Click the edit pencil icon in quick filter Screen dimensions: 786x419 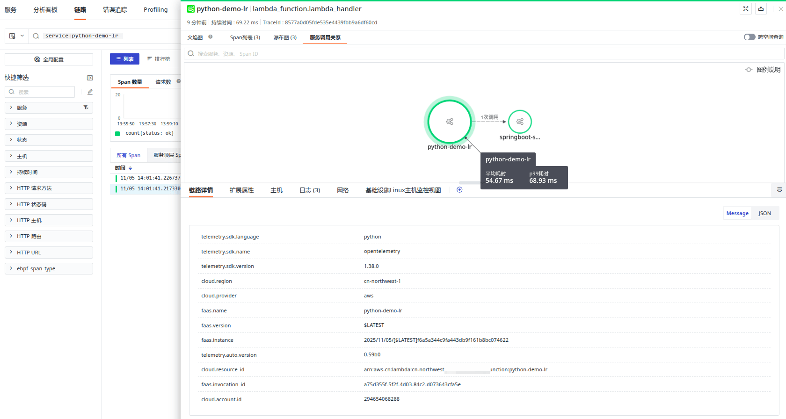pos(90,92)
